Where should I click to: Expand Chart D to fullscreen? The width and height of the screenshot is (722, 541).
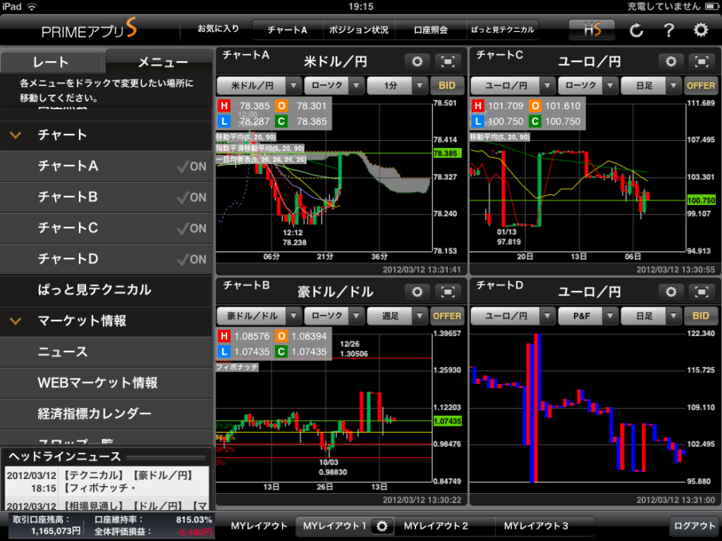(701, 292)
